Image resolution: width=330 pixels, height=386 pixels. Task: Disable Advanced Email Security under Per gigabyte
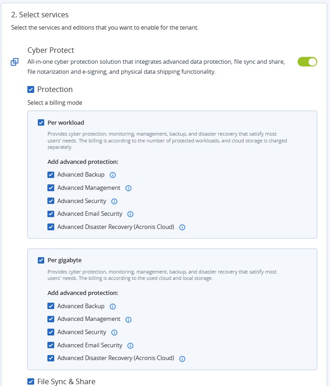coord(51,345)
